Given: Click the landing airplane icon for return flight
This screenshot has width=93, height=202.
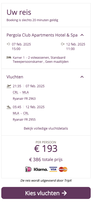Looking at the screenshot, I should pos(9,107).
